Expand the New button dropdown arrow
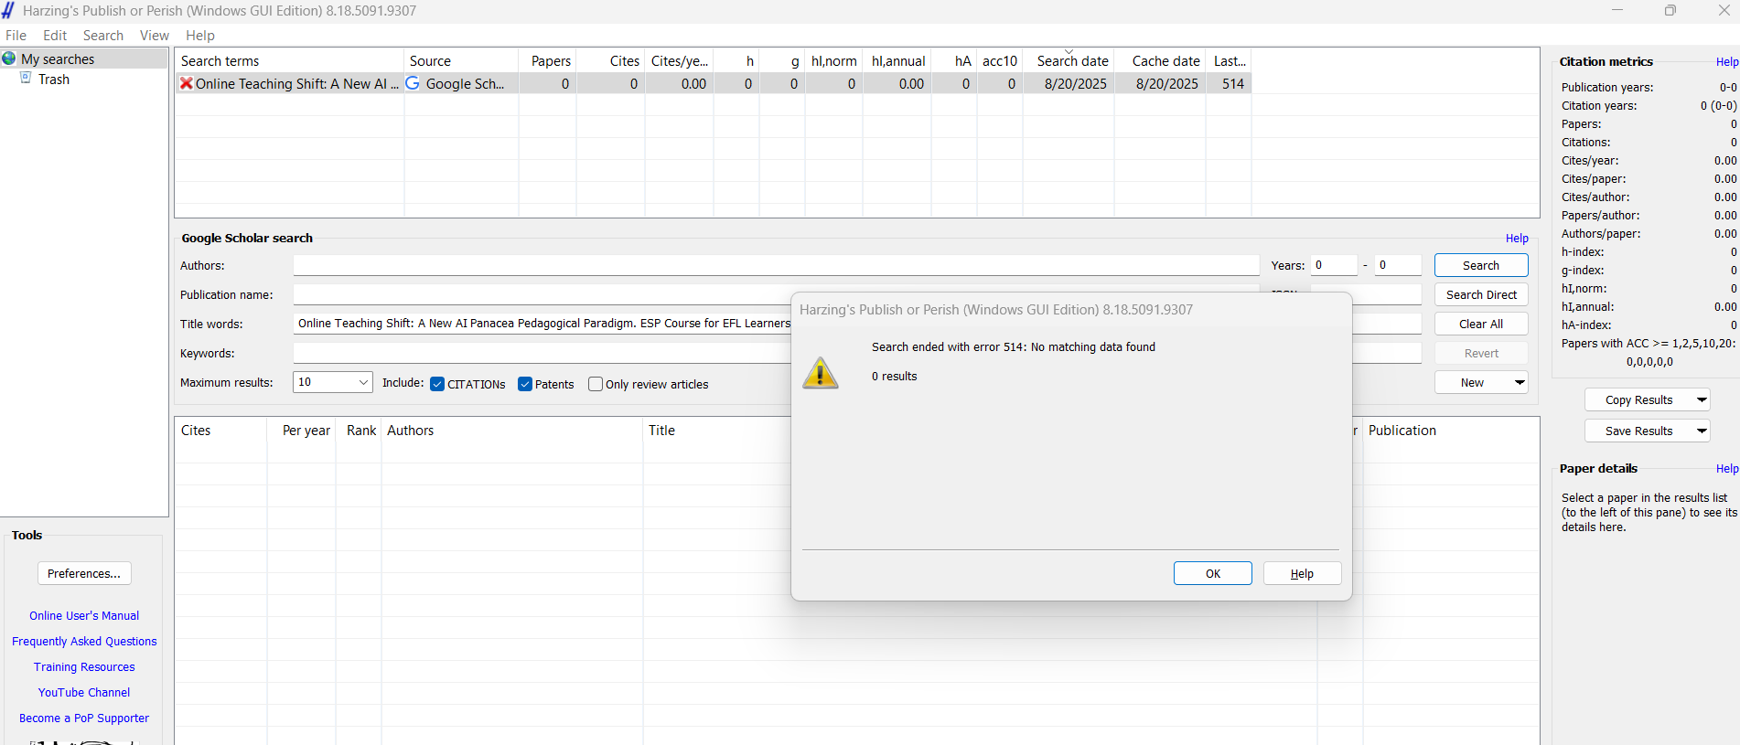The width and height of the screenshot is (1740, 745). click(x=1520, y=382)
